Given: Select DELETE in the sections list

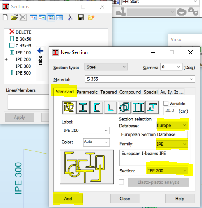Looking at the screenshot, I should pyautogui.click(x=21, y=32).
